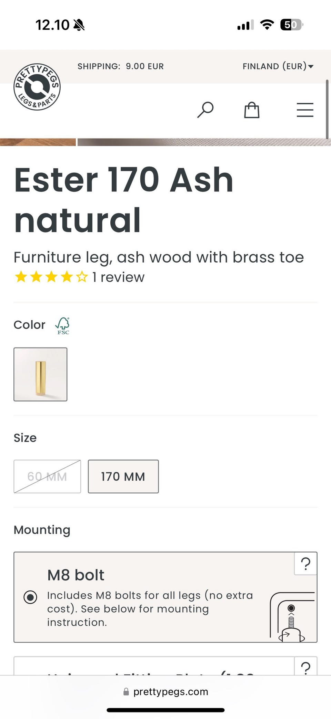
Task: Open M8 bolt help question mark
Action: pos(305,564)
